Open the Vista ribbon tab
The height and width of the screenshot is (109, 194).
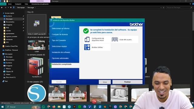26,4
